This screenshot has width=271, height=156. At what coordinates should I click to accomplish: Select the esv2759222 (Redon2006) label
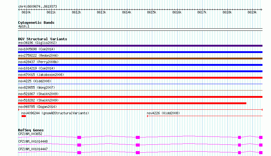pos(38,55)
